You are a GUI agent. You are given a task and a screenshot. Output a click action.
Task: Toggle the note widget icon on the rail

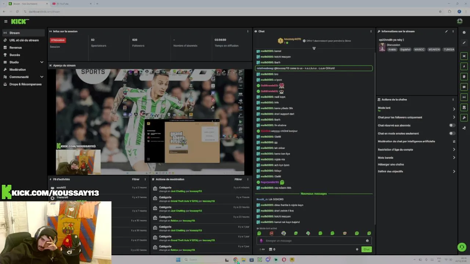click(x=464, y=77)
